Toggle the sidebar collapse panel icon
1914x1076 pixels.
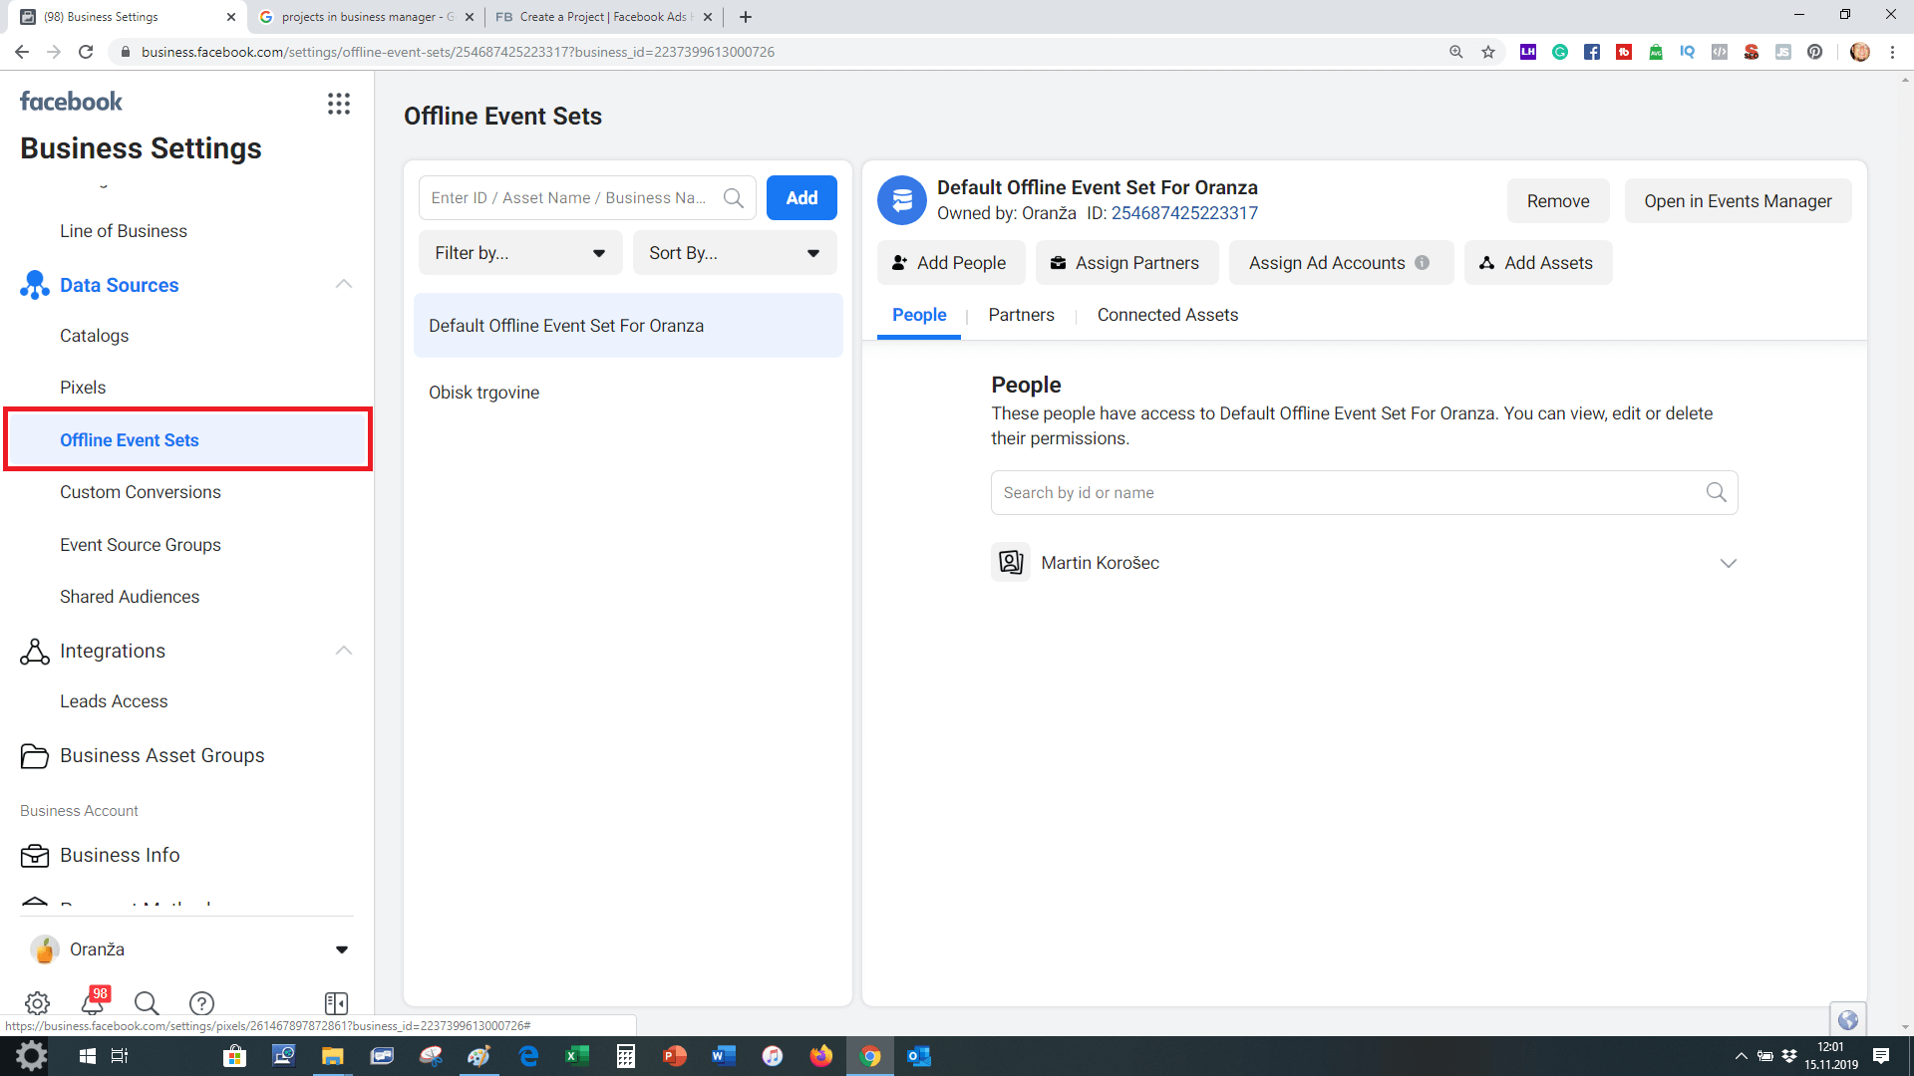click(336, 1003)
